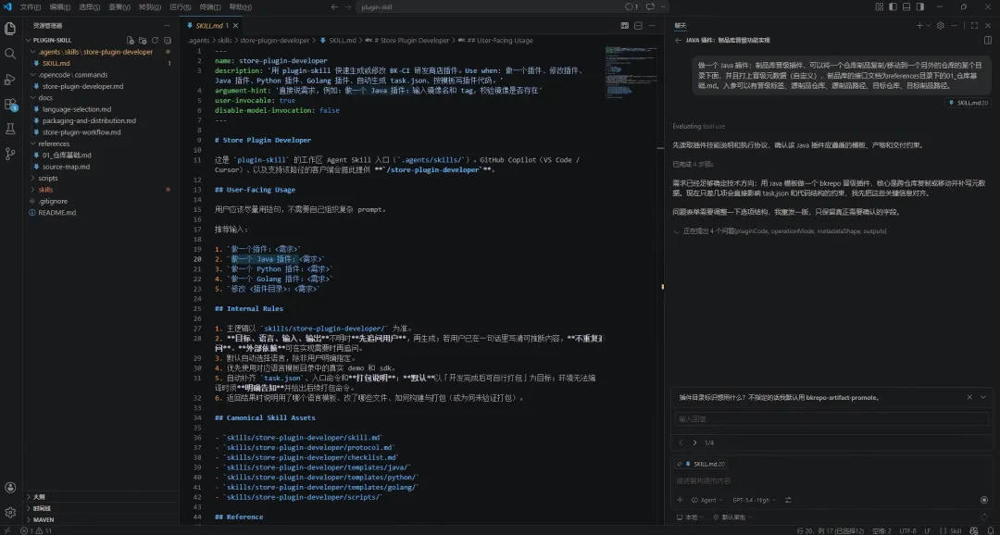The height and width of the screenshot is (535, 1000).
Task: Start new chat with plus icon
Action: coord(919,26)
